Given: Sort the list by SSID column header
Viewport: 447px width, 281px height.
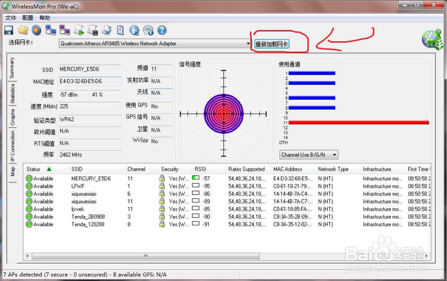Looking at the screenshot, I should coord(96,169).
